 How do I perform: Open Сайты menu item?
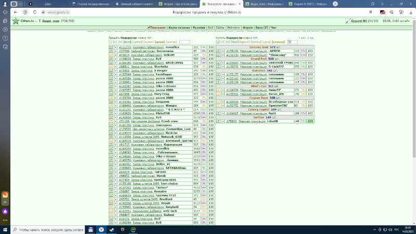tap(220, 28)
